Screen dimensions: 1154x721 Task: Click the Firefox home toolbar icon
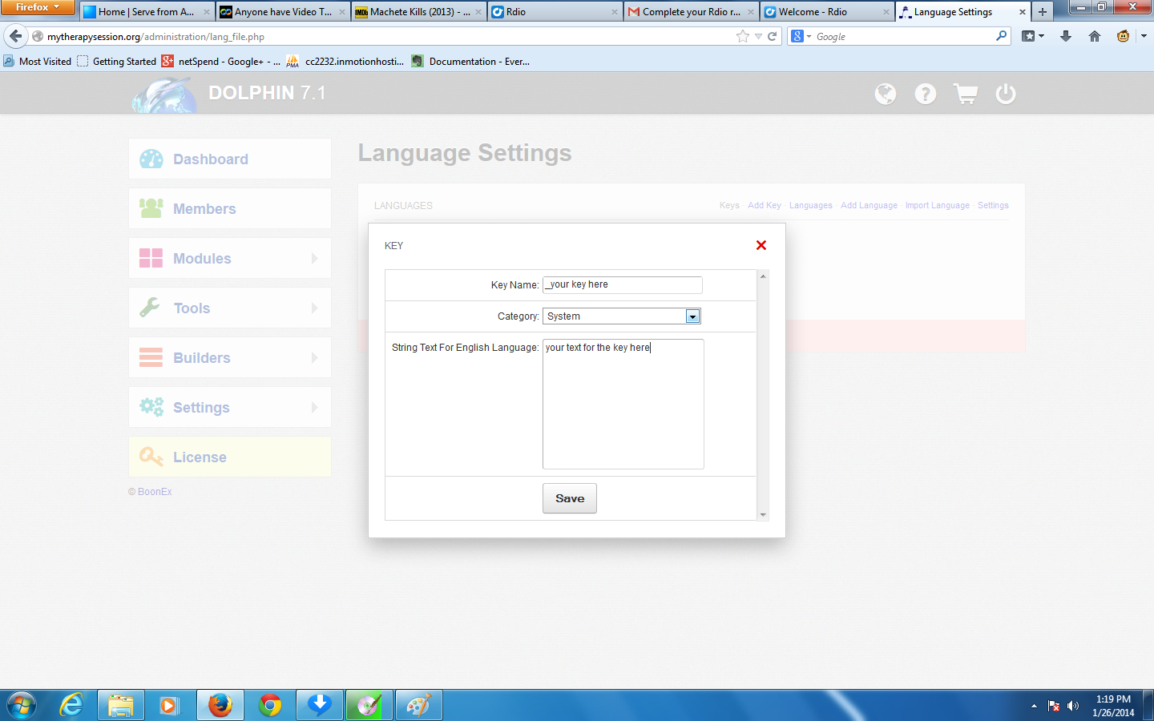(1095, 36)
